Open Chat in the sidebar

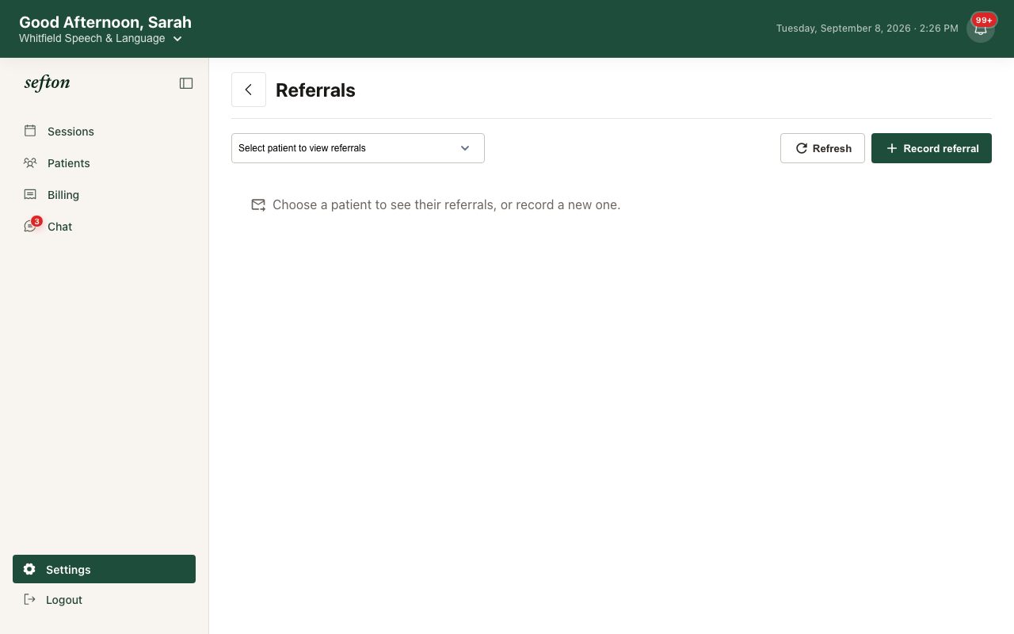(104, 227)
